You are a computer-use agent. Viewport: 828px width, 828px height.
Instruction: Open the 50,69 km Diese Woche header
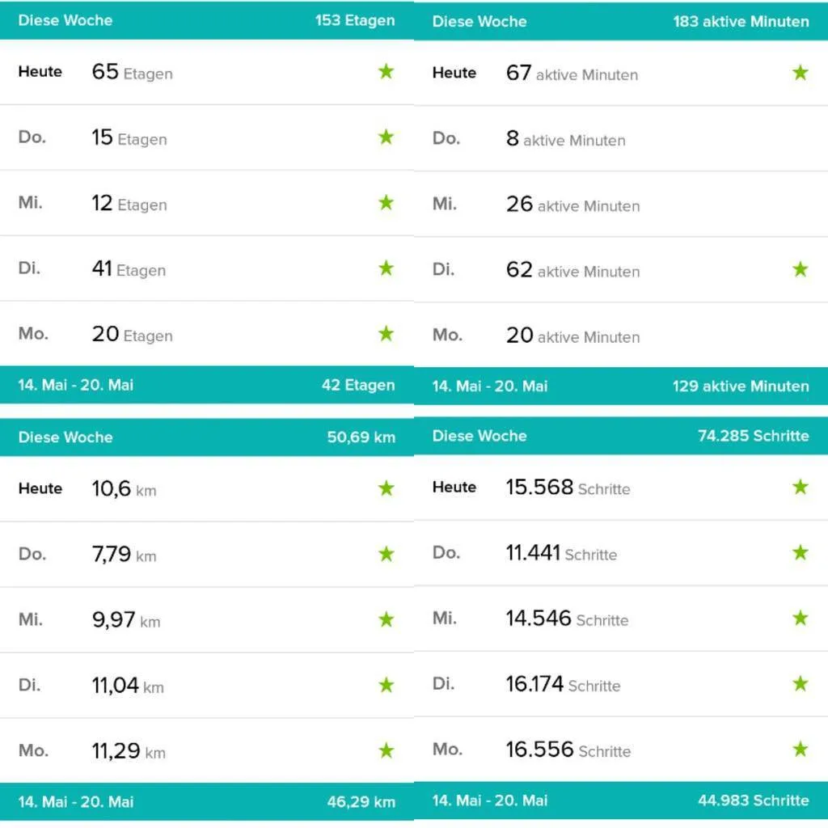(x=207, y=437)
